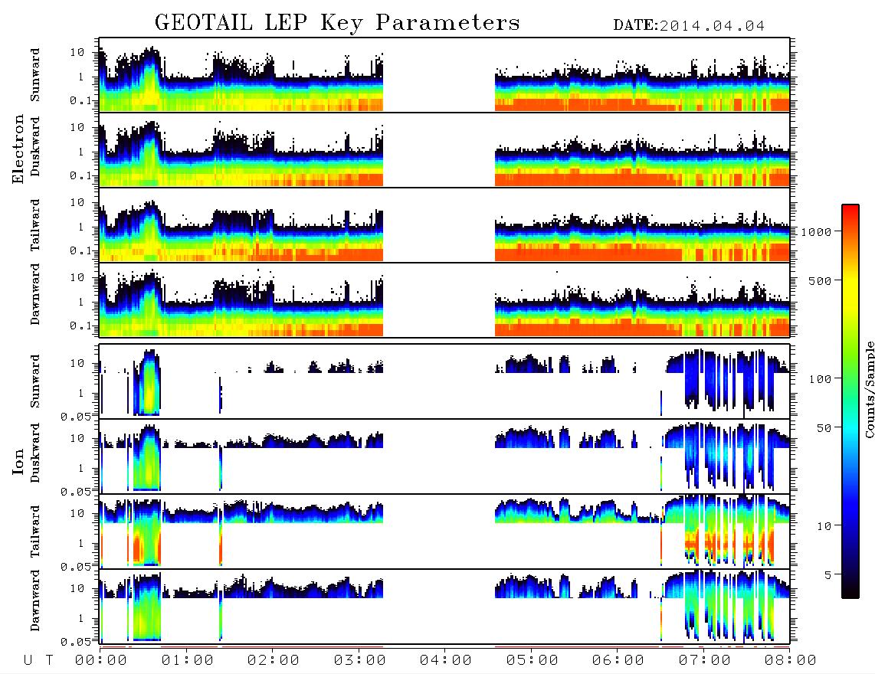Click the Electron Duskward spectrogram plot
This screenshot has height=674, width=875.
pos(444,149)
